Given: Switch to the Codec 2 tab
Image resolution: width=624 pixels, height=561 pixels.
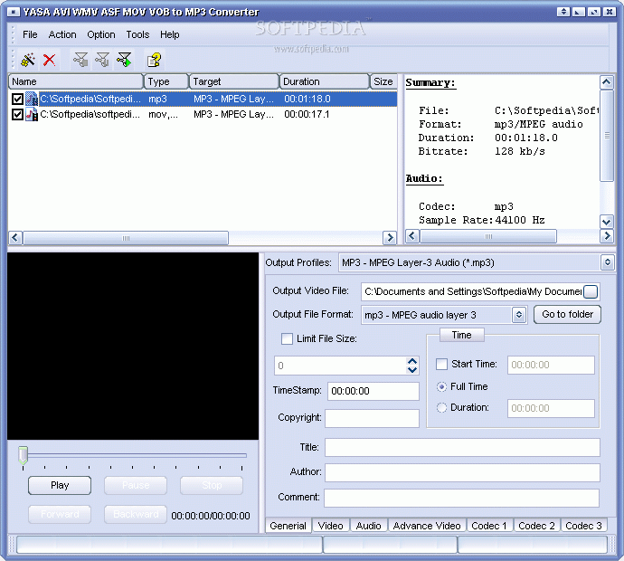Looking at the screenshot, I should 536,526.
